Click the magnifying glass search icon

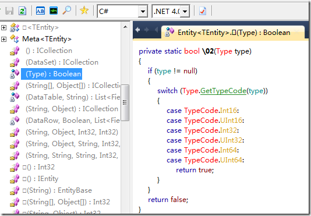click(x=67, y=10)
